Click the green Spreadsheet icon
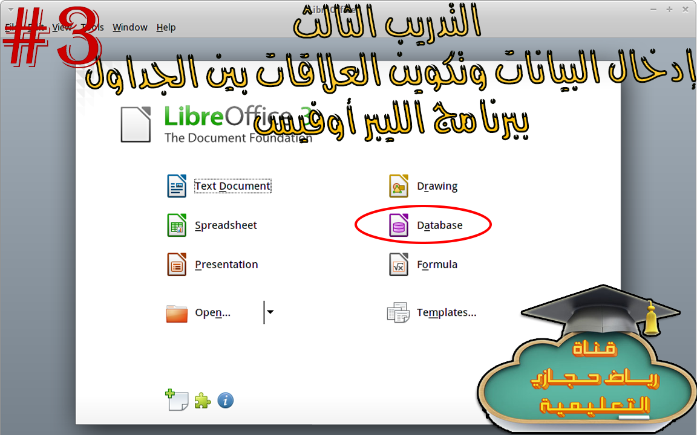This screenshot has width=697, height=435. [x=177, y=225]
